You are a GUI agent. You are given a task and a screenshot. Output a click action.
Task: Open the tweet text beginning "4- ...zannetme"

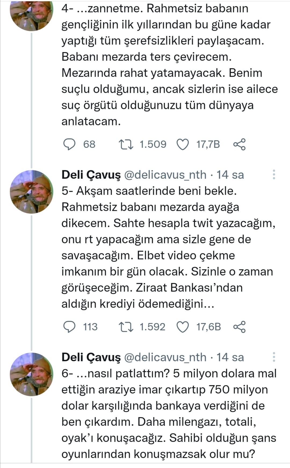(x=169, y=65)
